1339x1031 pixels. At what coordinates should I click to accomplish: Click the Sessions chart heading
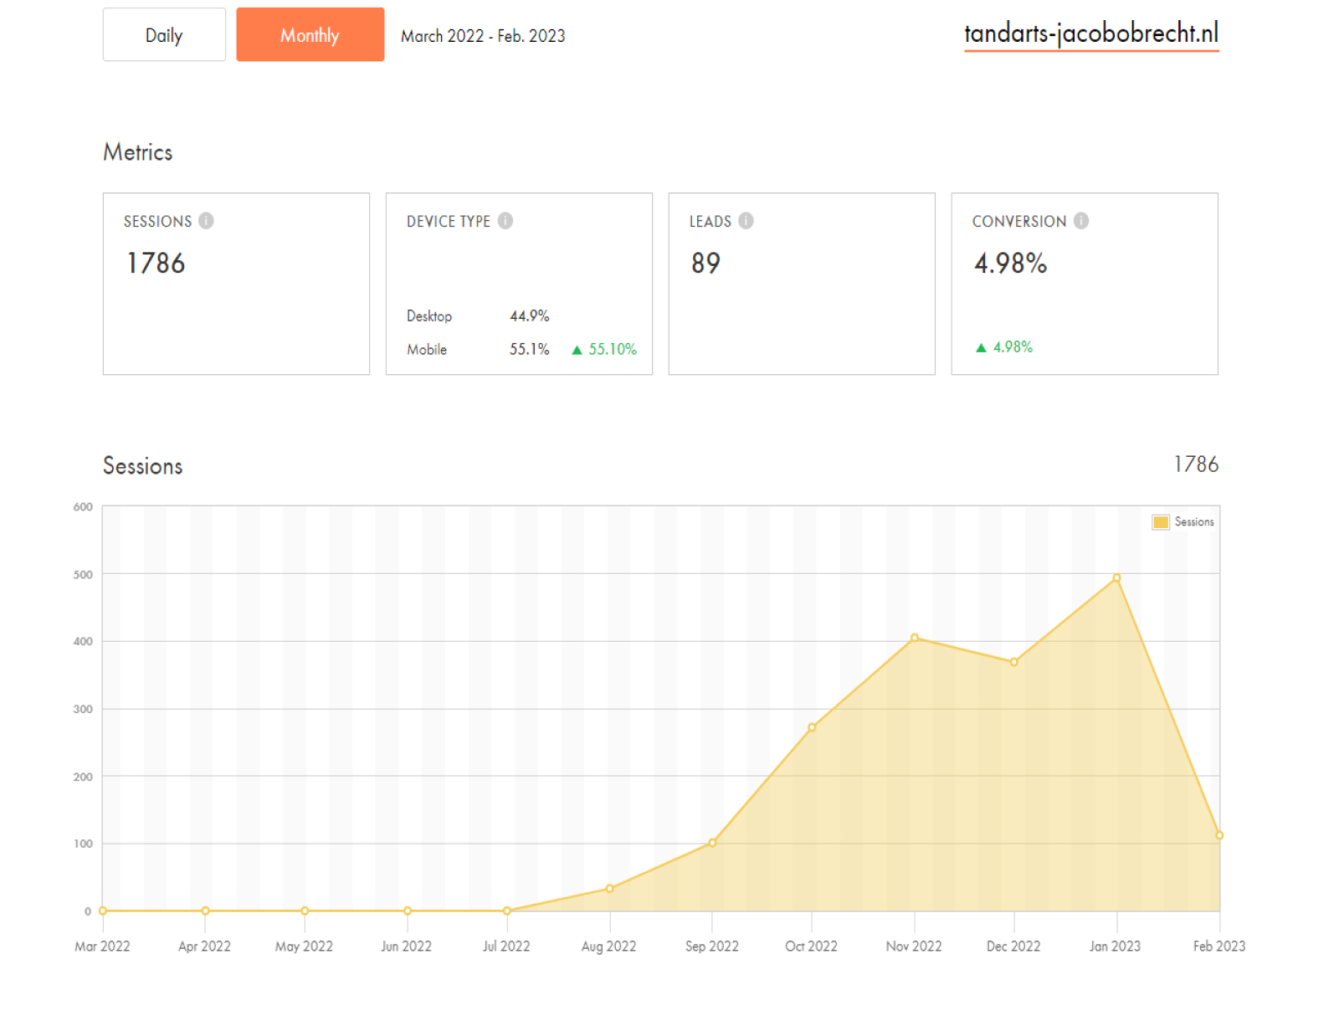[x=142, y=466]
